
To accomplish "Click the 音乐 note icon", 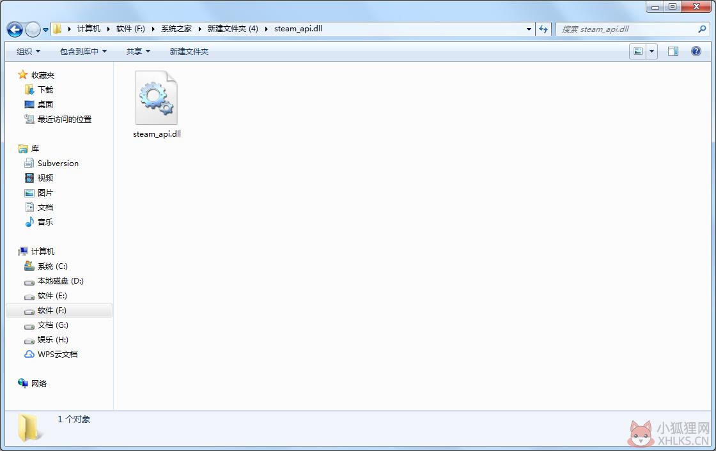I will tap(29, 222).
